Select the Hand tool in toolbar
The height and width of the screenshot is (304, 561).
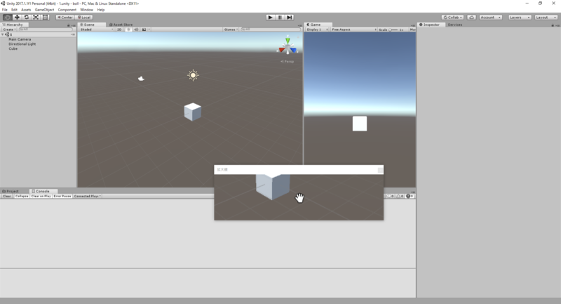coord(7,17)
